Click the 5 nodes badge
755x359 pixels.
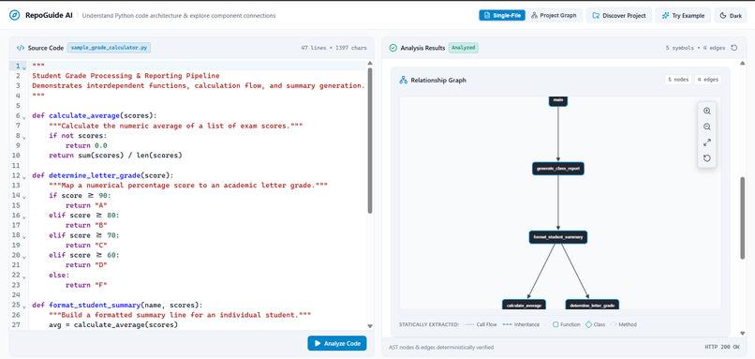[x=678, y=80]
